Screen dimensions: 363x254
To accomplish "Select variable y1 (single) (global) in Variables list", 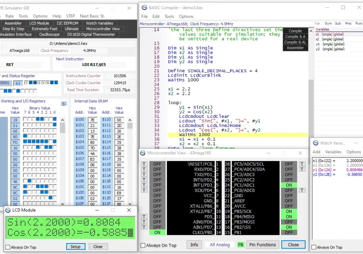I will coord(330,44).
